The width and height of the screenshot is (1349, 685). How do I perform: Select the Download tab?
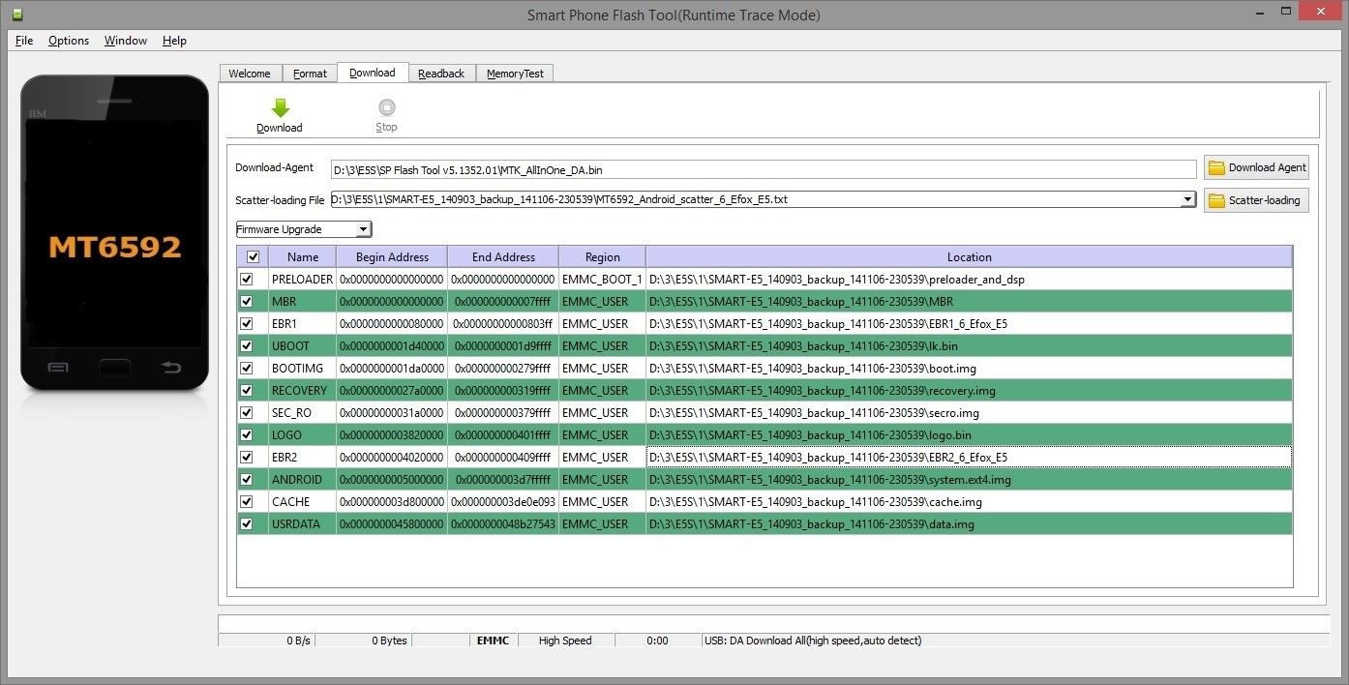coord(373,73)
